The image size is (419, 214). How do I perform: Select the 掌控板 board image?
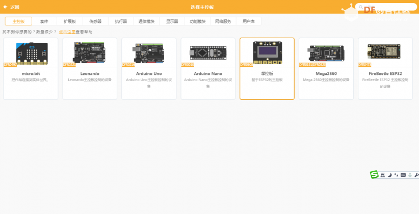[x=267, y=52]
